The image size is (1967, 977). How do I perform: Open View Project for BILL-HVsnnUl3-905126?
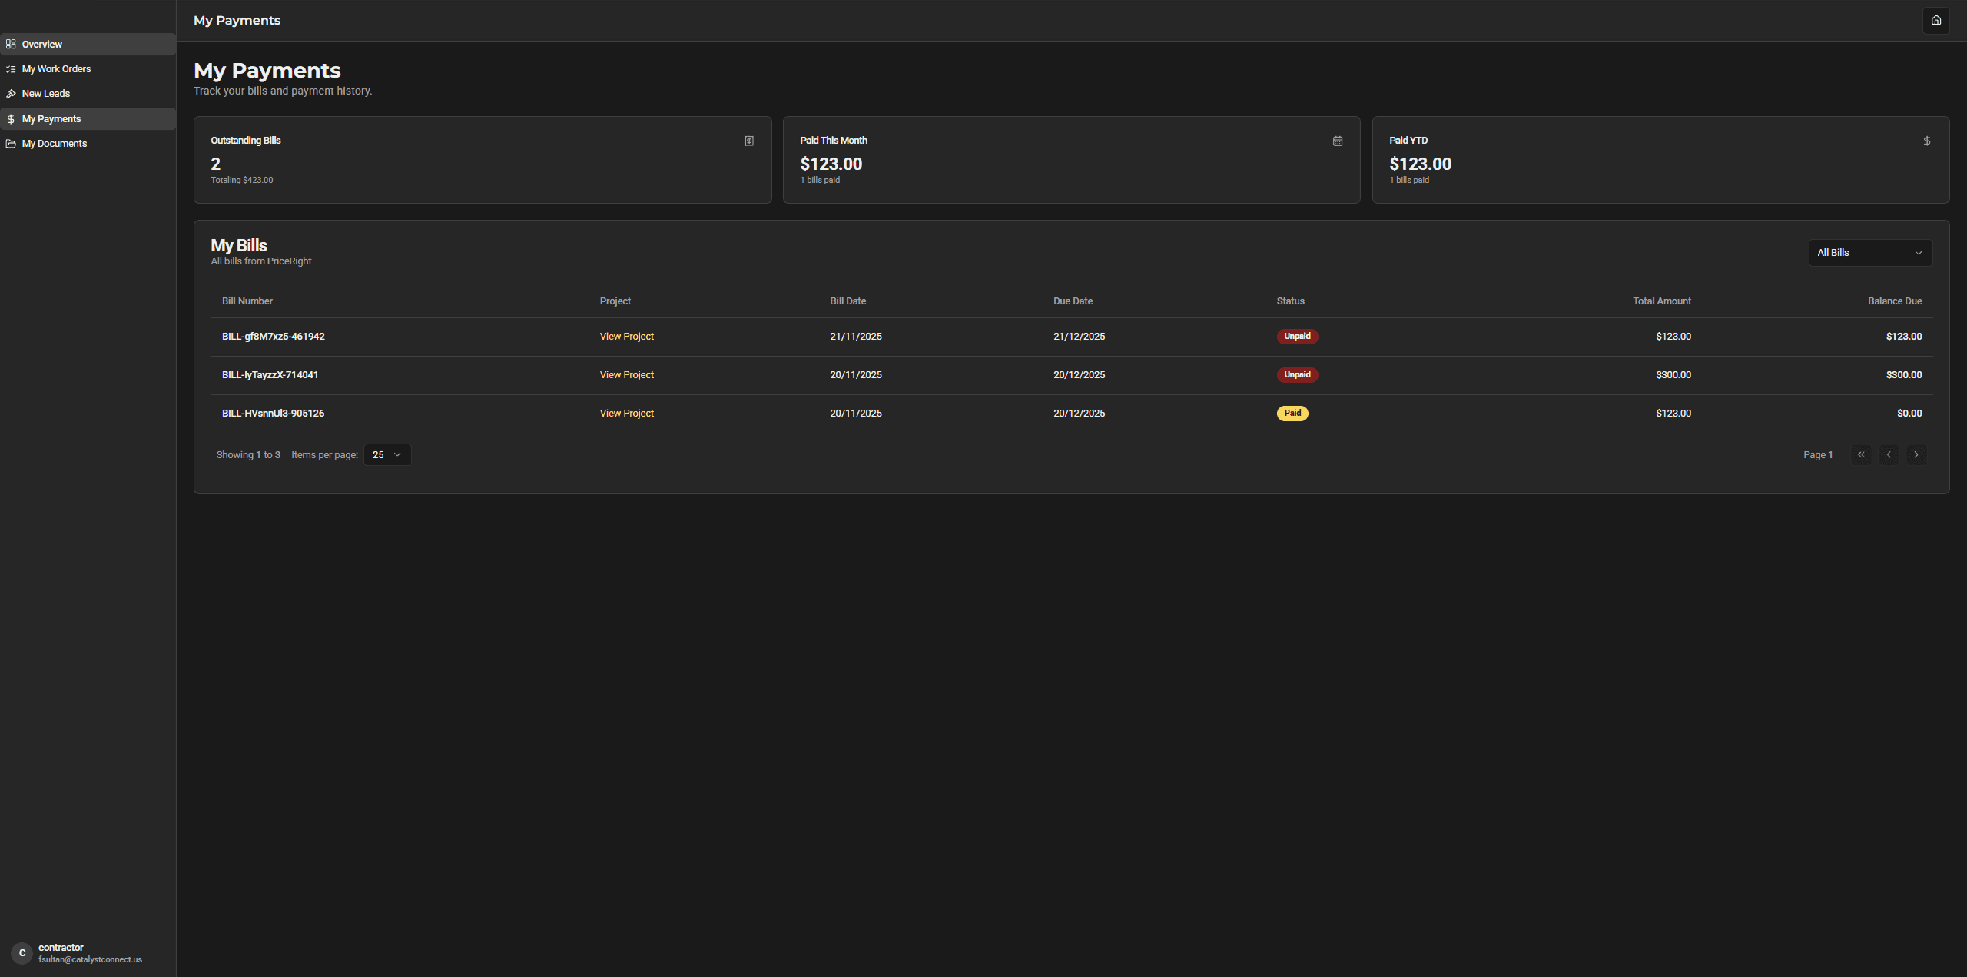(626, 414)
